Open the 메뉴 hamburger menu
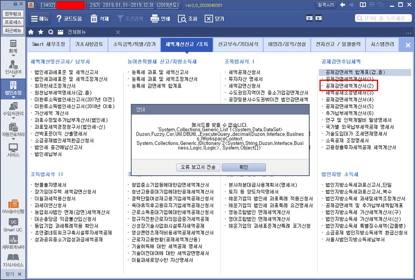 pos(39,19)
